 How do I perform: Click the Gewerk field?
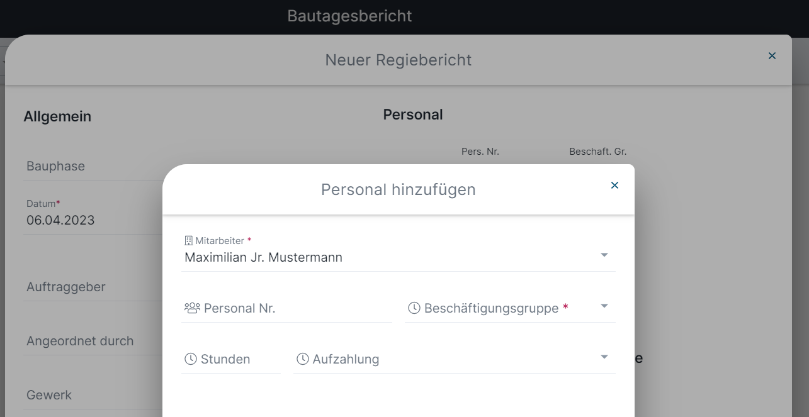pyautogui.click(x=93, y=395)
